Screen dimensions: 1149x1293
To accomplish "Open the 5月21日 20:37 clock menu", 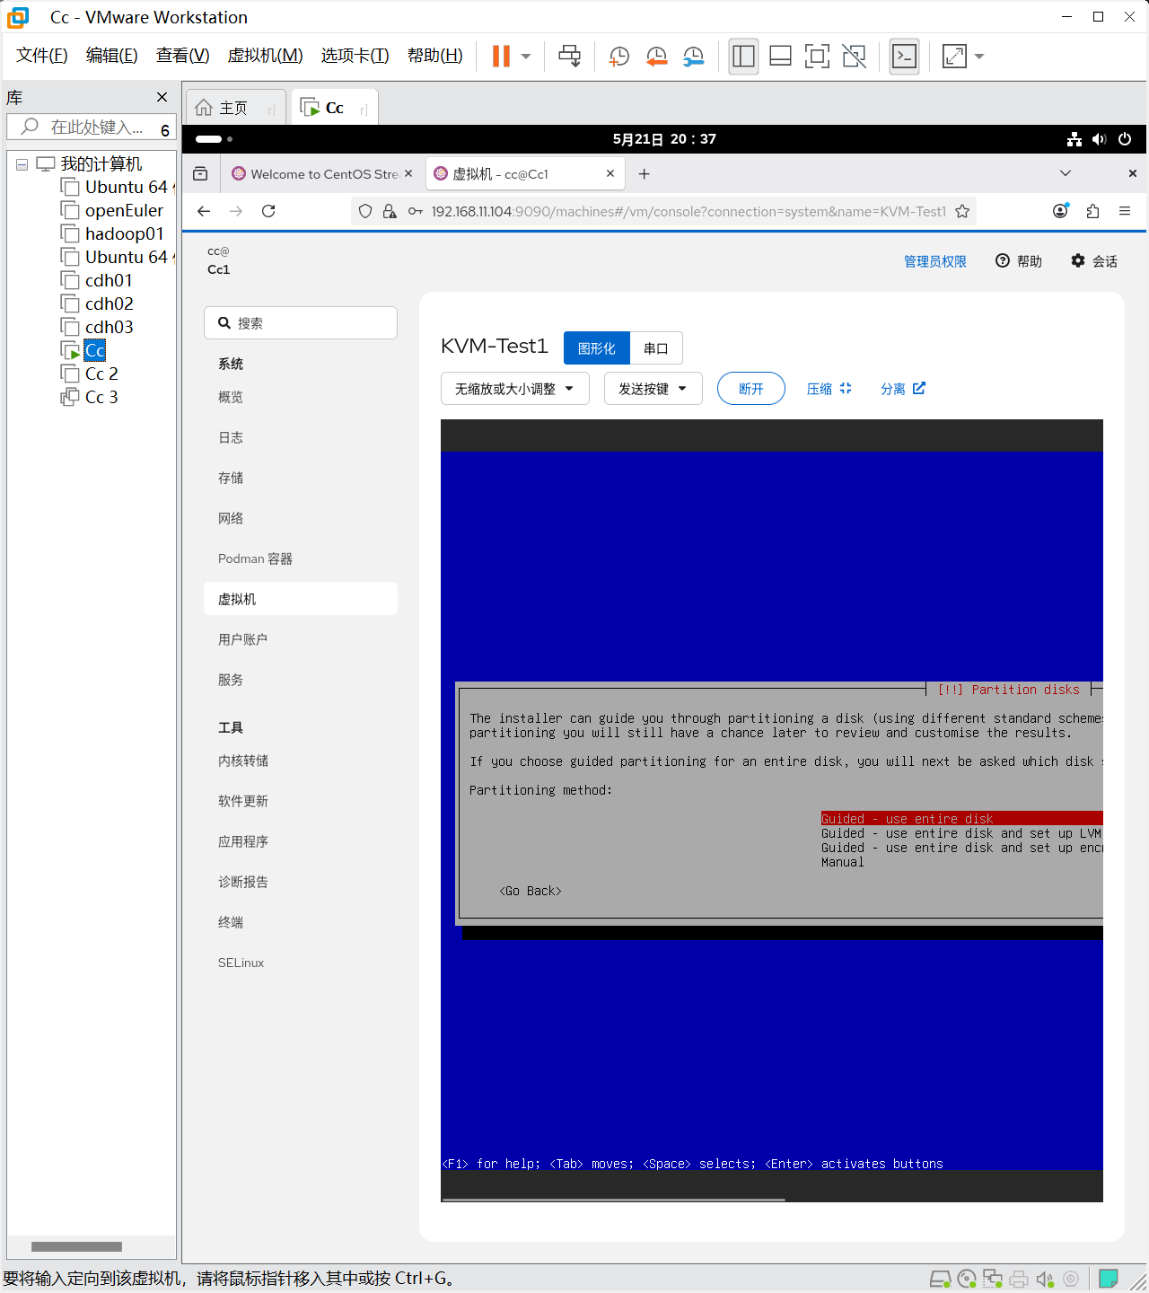I will tap(664, 139).
